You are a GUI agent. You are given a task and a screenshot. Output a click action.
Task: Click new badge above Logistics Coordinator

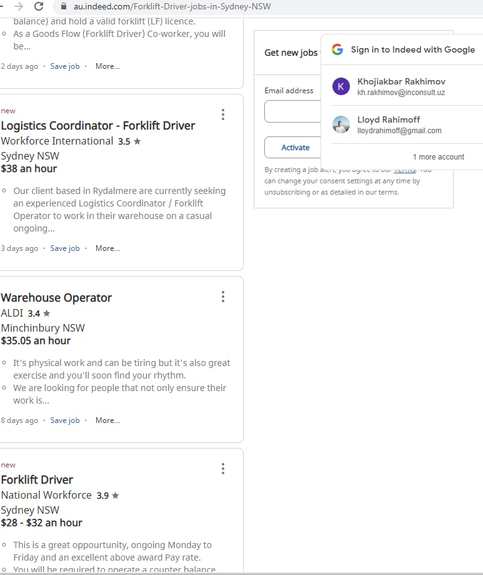coord(8,111)
